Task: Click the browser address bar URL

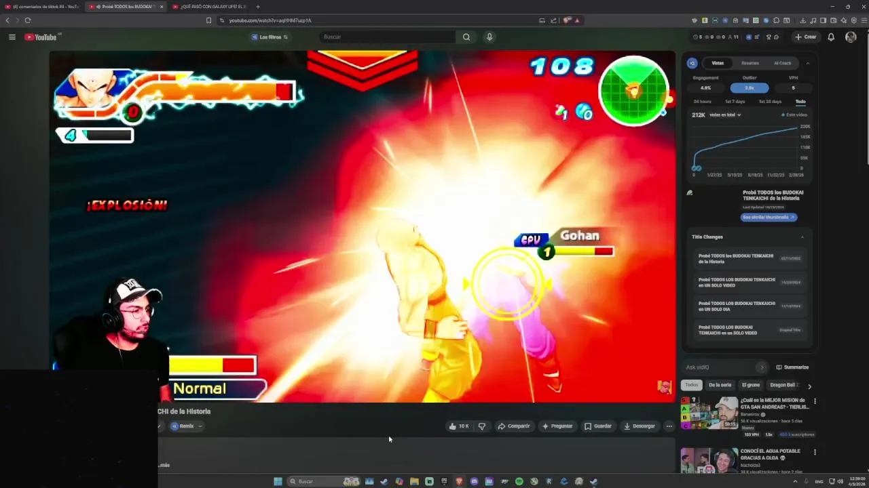Action: (x=270, y=20)
